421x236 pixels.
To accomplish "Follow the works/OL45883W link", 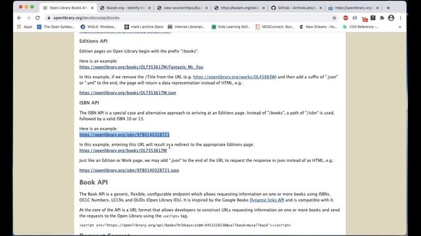I will click(234, 77).
